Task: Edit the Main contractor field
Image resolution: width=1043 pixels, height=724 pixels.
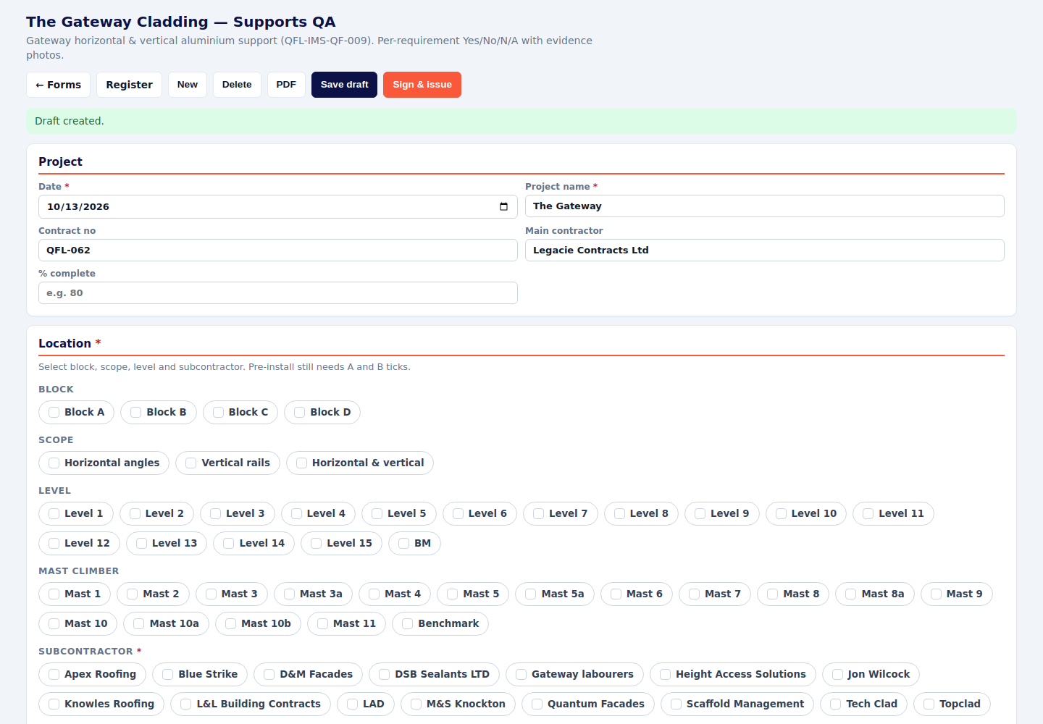Action: [765, 251]
